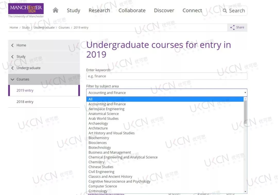Open the Discover menu
Screen dimensions: 278x195
click(x=164, y=11)
